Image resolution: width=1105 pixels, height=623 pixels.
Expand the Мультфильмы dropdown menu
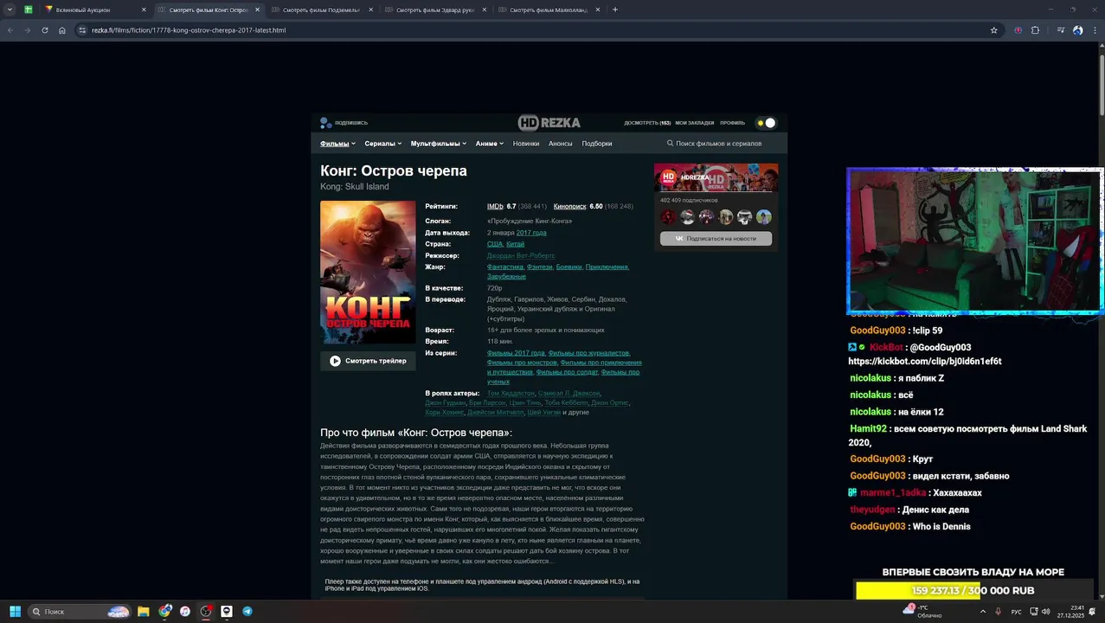pos(439,144)
